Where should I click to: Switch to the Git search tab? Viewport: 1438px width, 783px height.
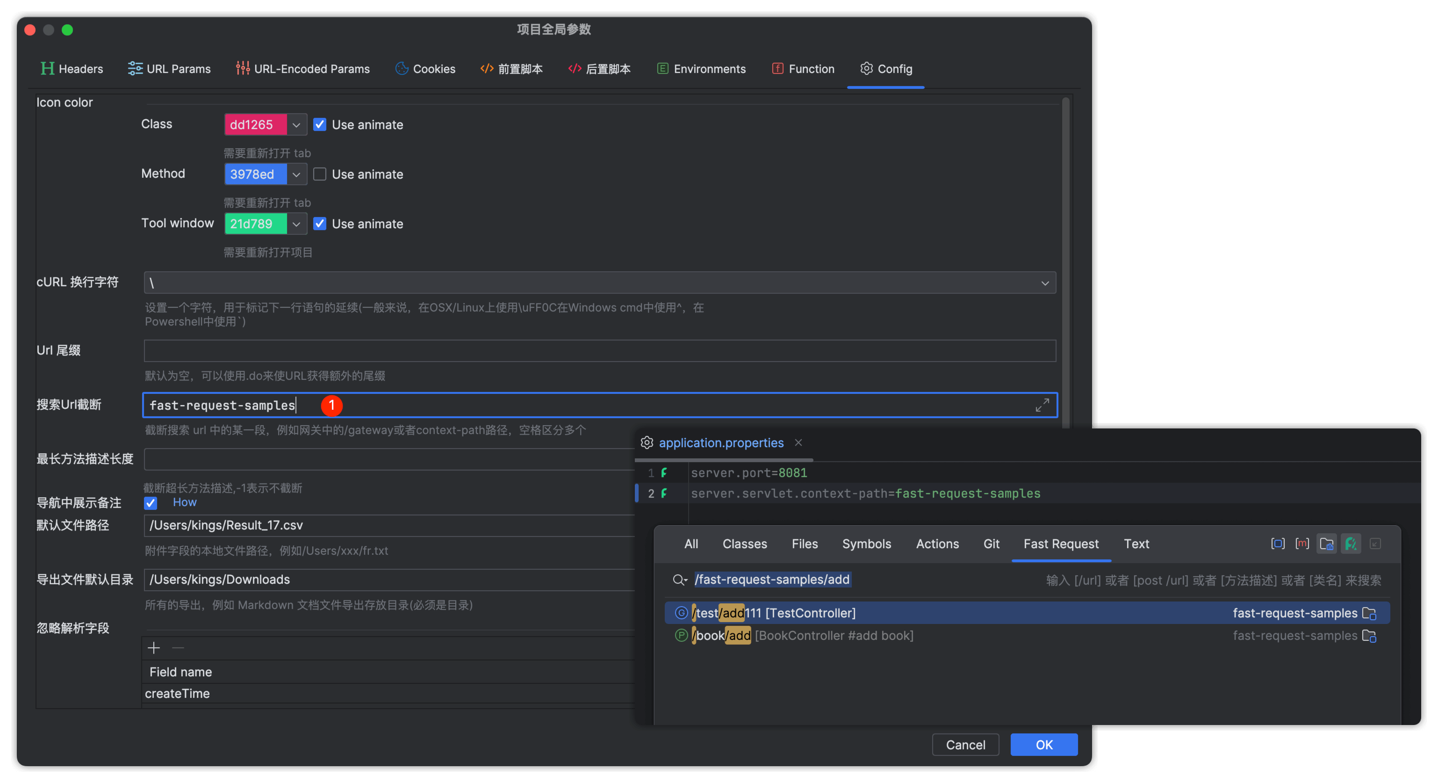click(991, 544)
